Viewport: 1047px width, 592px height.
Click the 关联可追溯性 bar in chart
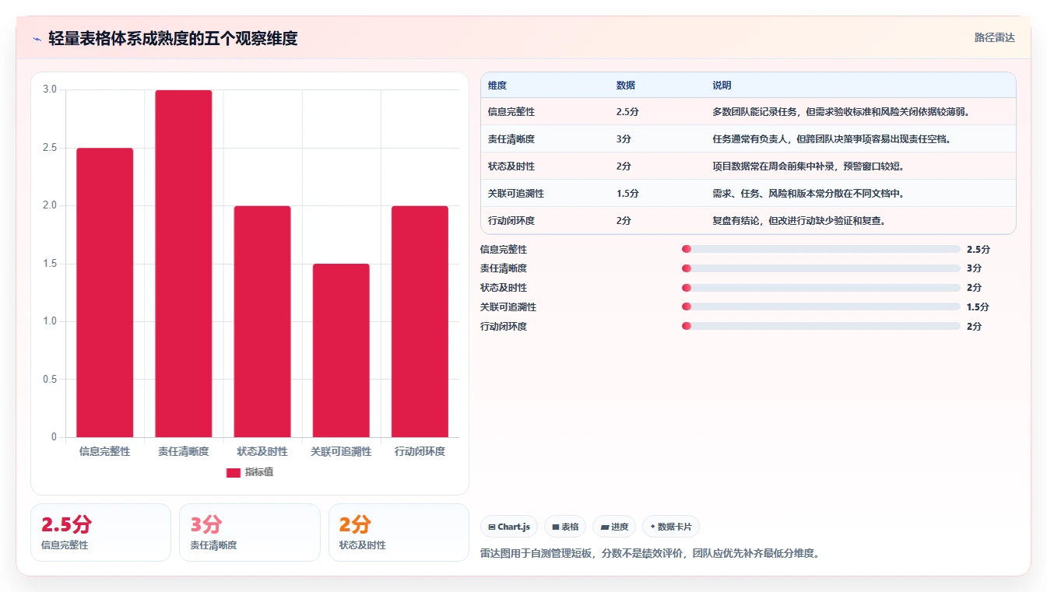pos(341,350)
